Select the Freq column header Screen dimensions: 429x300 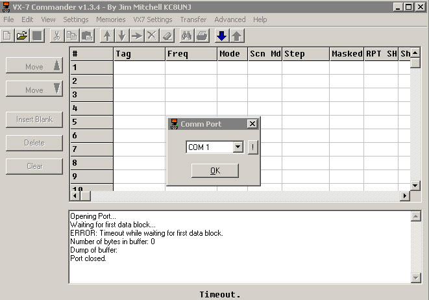click(191, 54)
